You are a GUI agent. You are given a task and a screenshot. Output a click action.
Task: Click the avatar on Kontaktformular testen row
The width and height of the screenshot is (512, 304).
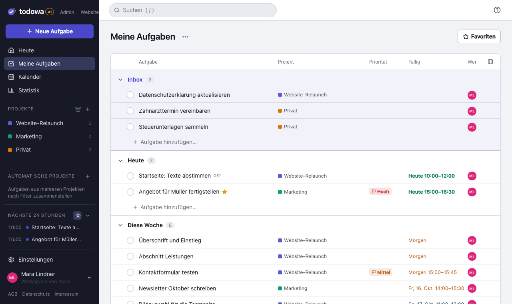pyautogui.click(x=472, y=272)
